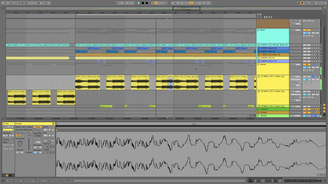Toggle Draw Mode pencil icon
This screenshot has height=184, width=328.
(299, 3)
